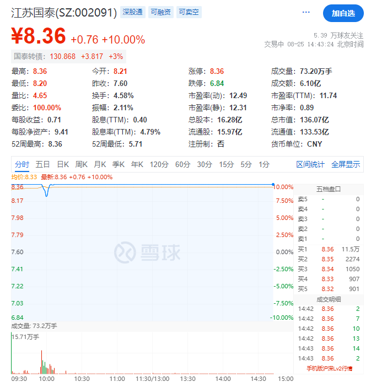Click the 可卖空 tag
The height and width of the screenshot is (387, 371).
pos(189,12)
